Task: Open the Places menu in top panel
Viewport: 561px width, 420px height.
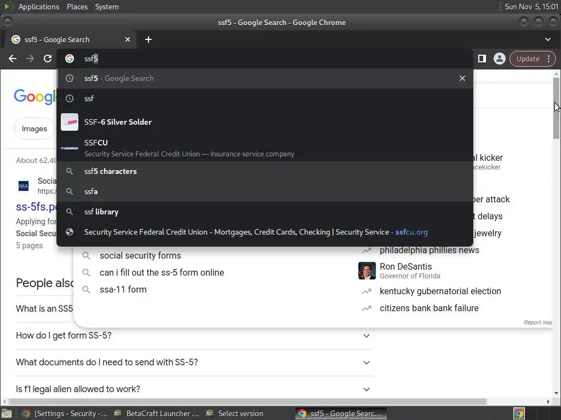Action: pos(77,7)
